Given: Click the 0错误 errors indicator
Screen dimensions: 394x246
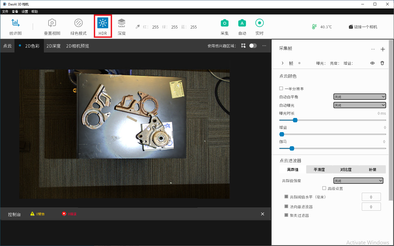Looking at the screenshot, I should (x=69, y=214).
